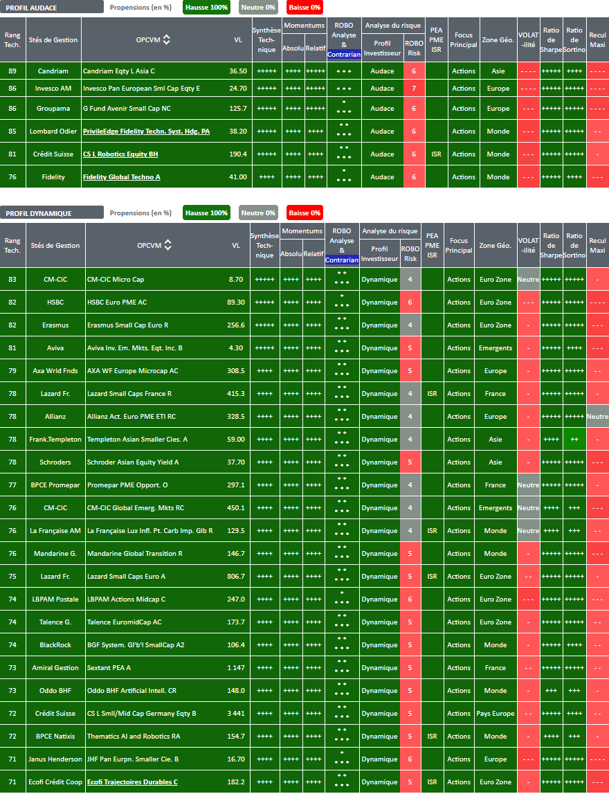Click Sextant PEA A fund name

tap(109, 667)
